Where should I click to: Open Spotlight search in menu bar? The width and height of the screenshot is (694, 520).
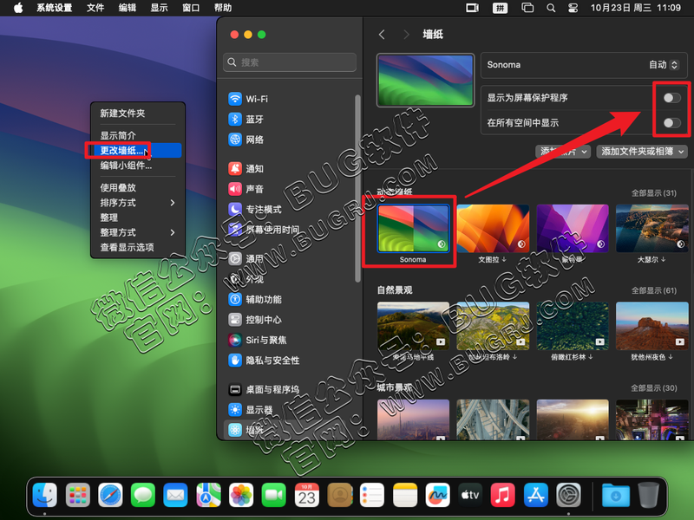pyautogui.click(x=551, y=8)
